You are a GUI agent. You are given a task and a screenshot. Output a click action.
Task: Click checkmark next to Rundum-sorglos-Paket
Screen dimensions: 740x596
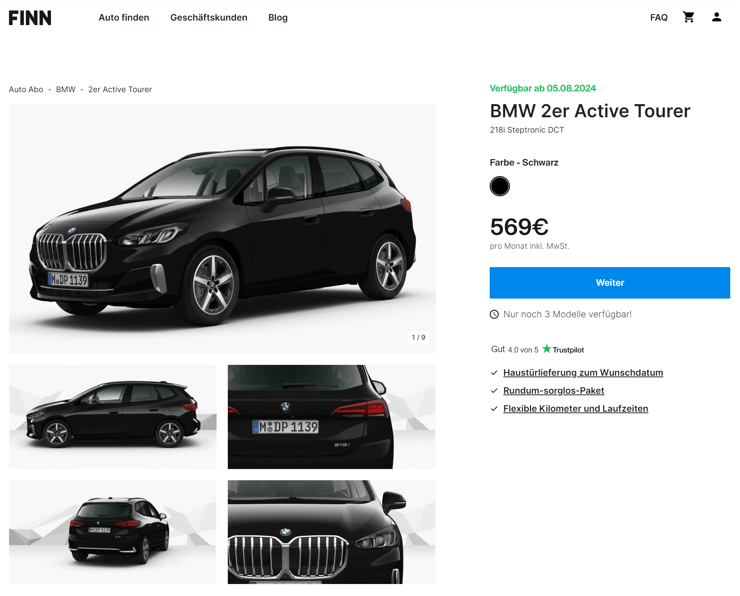coord(494,391)
